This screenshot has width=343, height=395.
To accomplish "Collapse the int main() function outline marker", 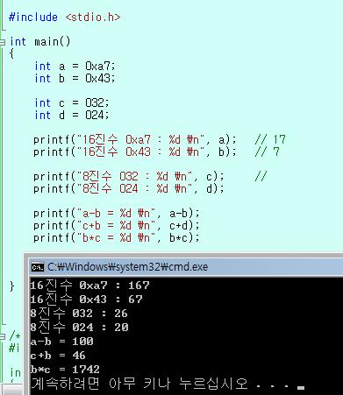I will click(x=3, y=42).
